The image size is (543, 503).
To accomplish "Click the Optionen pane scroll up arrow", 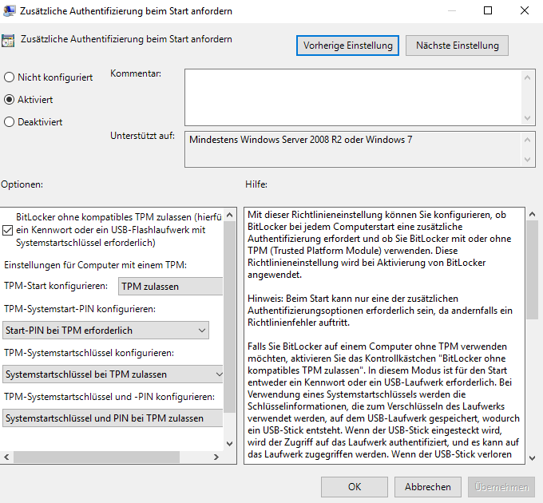I will point(229,215).
